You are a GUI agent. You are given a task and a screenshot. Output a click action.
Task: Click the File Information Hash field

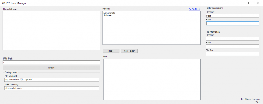click(232, 47)
